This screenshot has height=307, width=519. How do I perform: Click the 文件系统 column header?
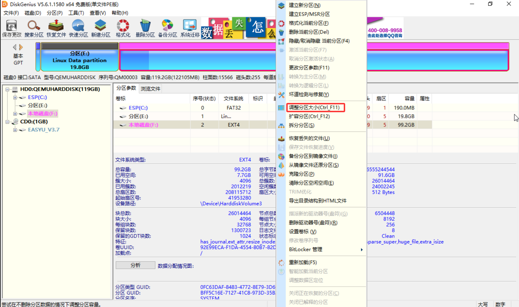click(233, 99)
